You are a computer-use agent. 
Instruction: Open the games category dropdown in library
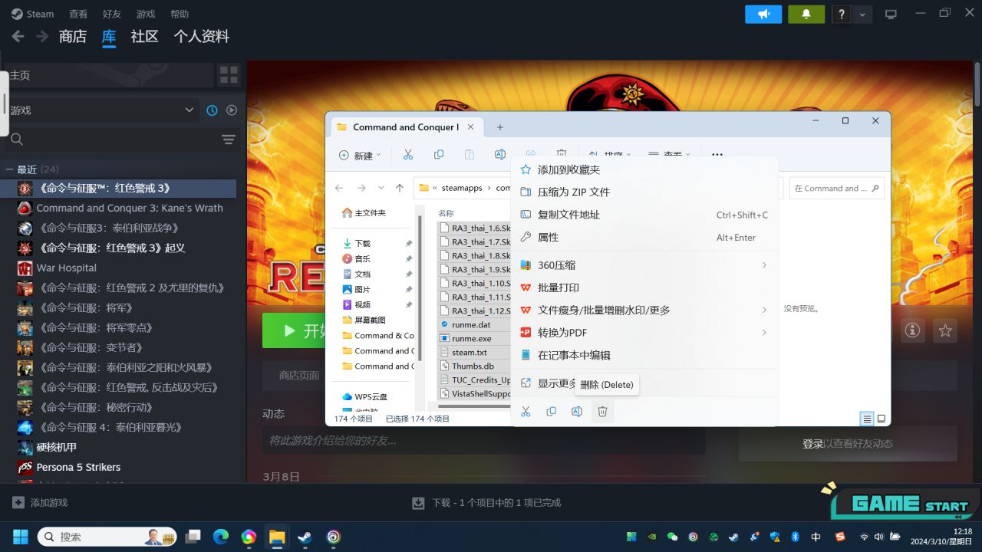coord(102,110)
